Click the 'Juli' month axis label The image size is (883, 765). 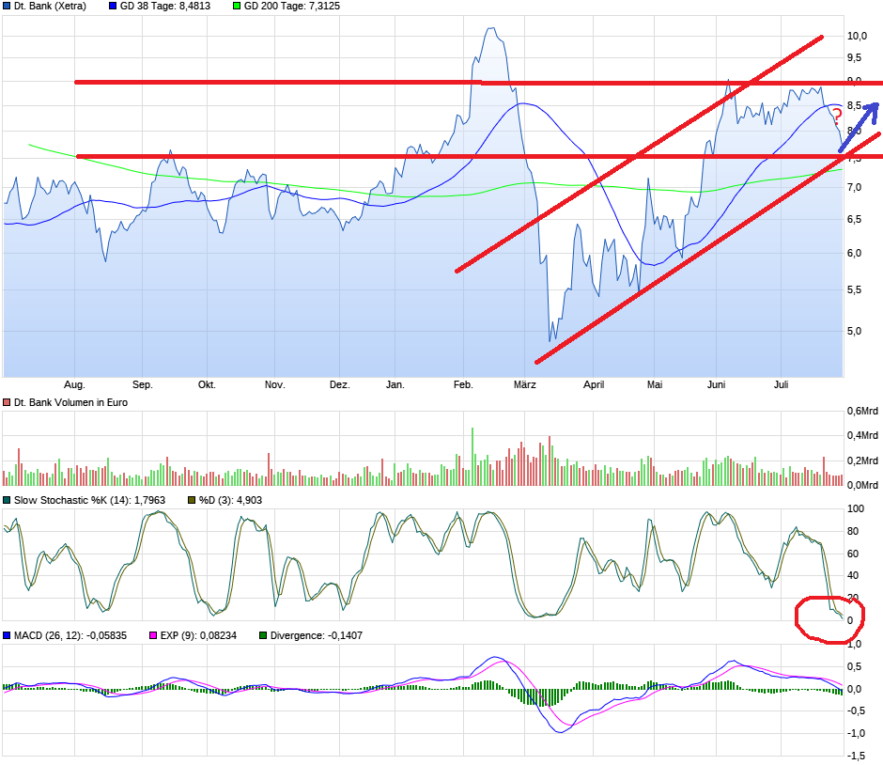781,384
